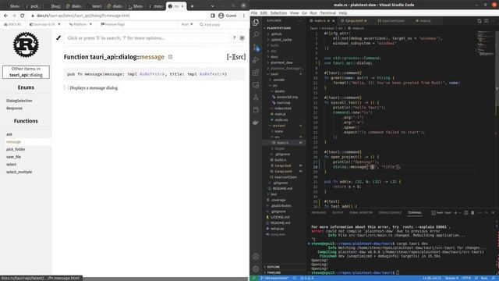Screen dimensions: 499x281
Task: Open the tauri-api crate version dropdown
Action: pyautogui.click(x=44, y=24)
